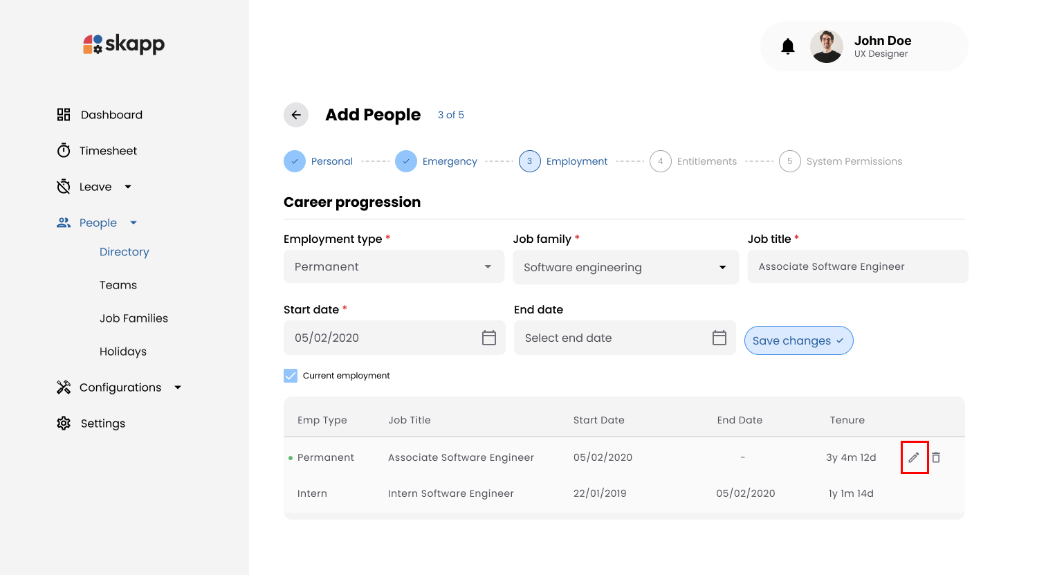Click the Emergency step checkmark circle
The height and width of the screenshot is (575, 1046).
click(406, 161)
